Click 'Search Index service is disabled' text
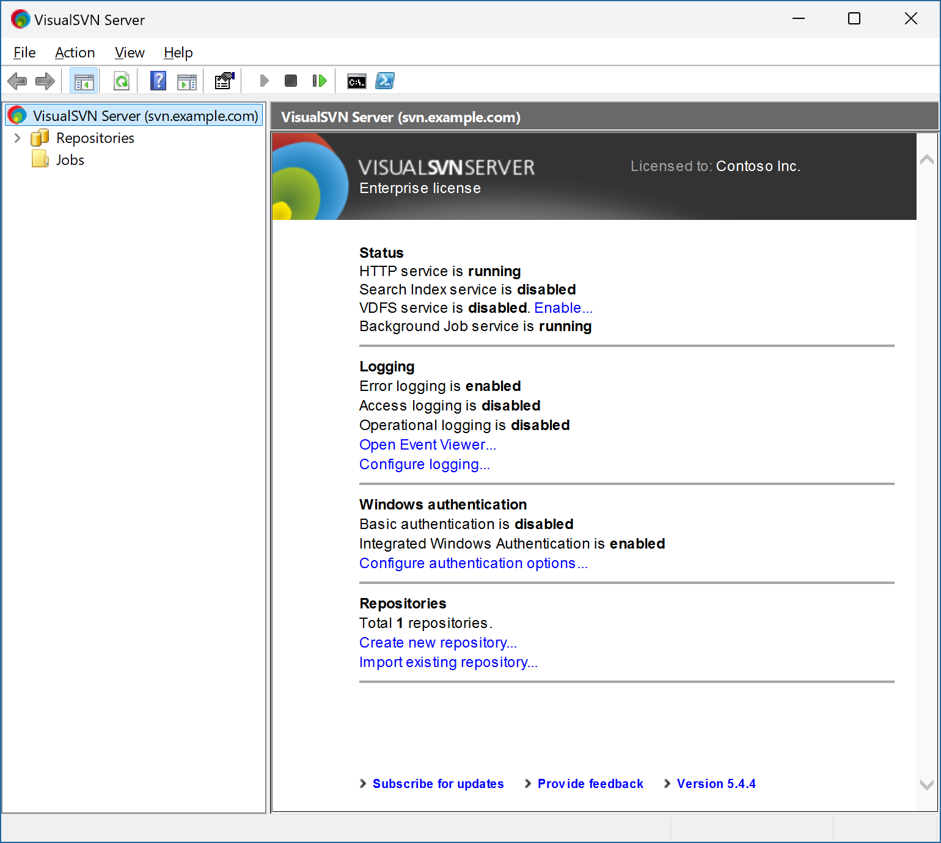Viewport: 941px width, 843px height. click(467, 290)
